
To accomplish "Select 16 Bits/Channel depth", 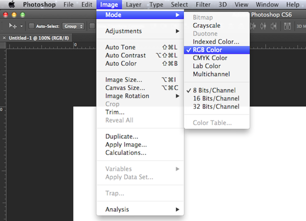I will (x=216, y=98).
